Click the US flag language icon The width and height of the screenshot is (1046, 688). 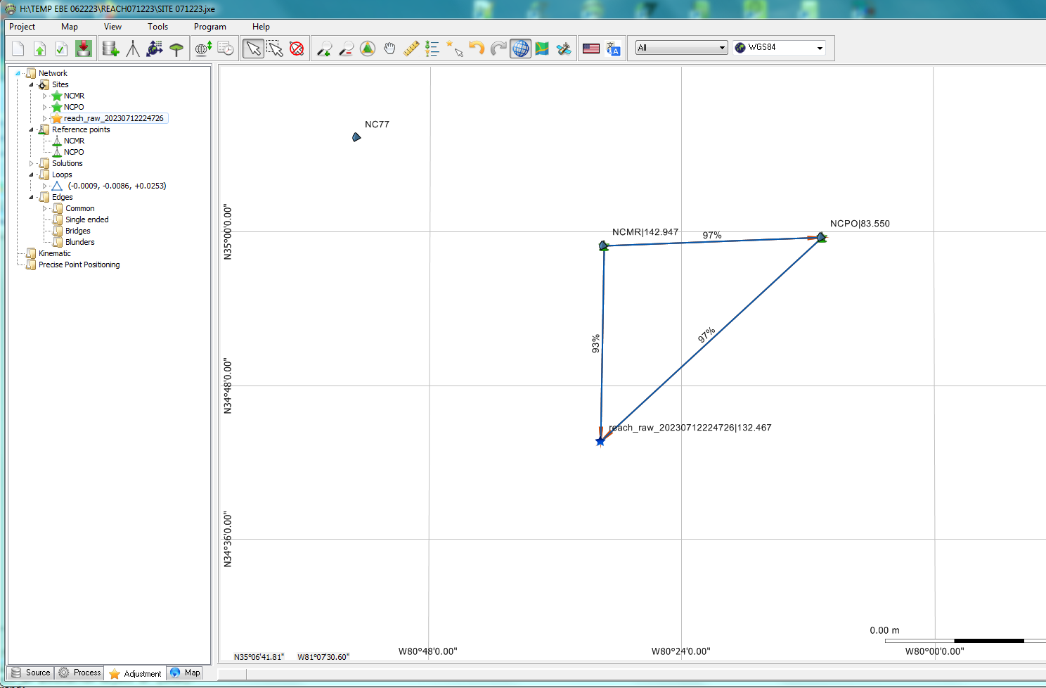pyautogui.click(x=591, y=49)
